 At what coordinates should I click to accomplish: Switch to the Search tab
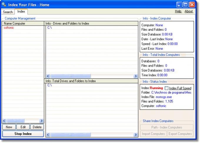pos(8,12)
